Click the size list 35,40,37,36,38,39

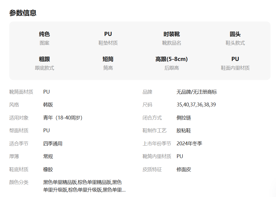pos(196,105)
